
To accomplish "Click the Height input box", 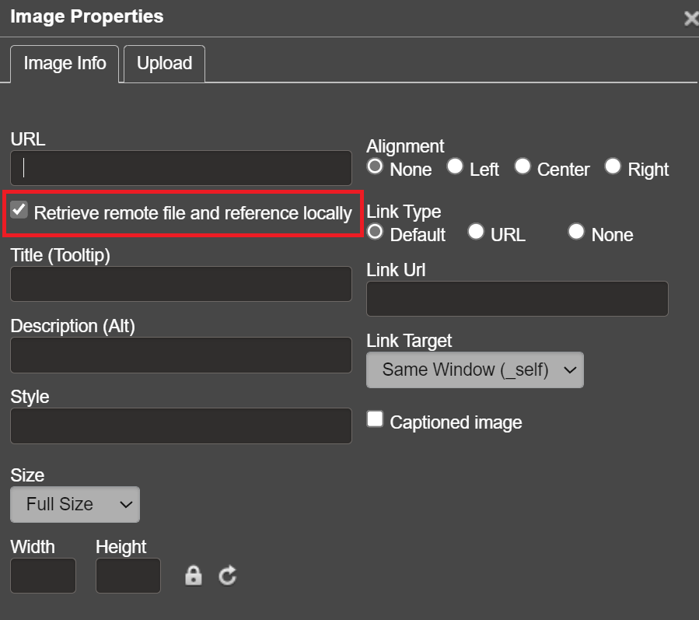I will click(x=128, y=576).
